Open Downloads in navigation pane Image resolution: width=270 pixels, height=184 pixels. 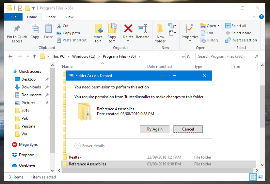click(28, 87)
